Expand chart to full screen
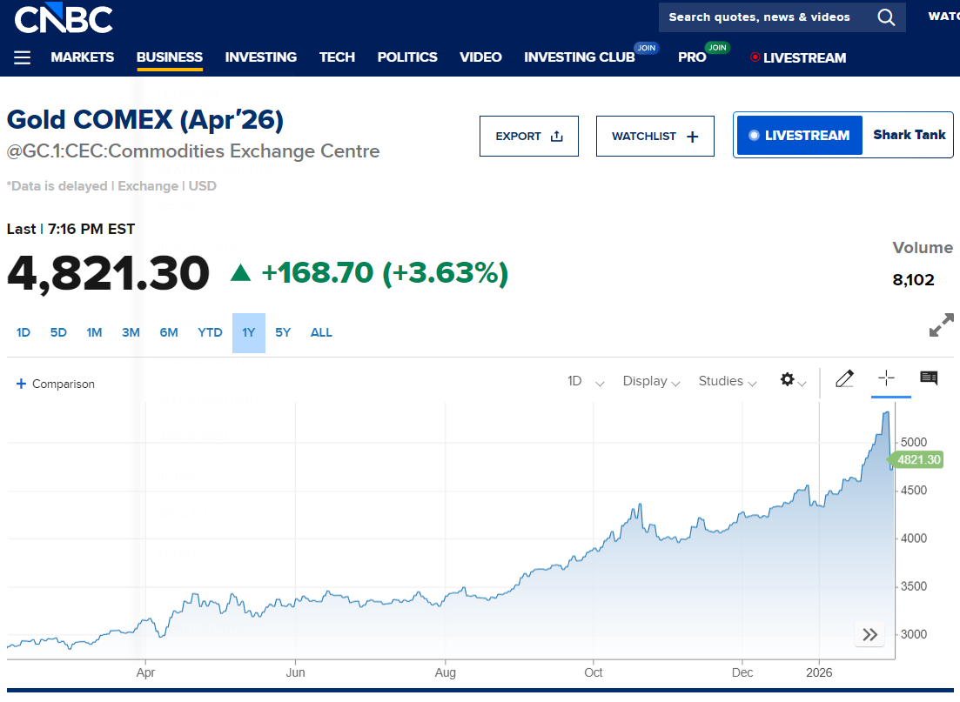Image resolution: width=960 pixels, height=702 pixels. click(941, 325)
